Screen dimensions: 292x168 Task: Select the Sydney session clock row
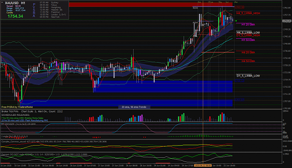click(x=49, y=3)
